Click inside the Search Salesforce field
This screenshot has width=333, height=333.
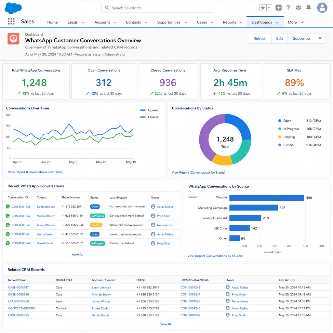(x=158, y=8)
